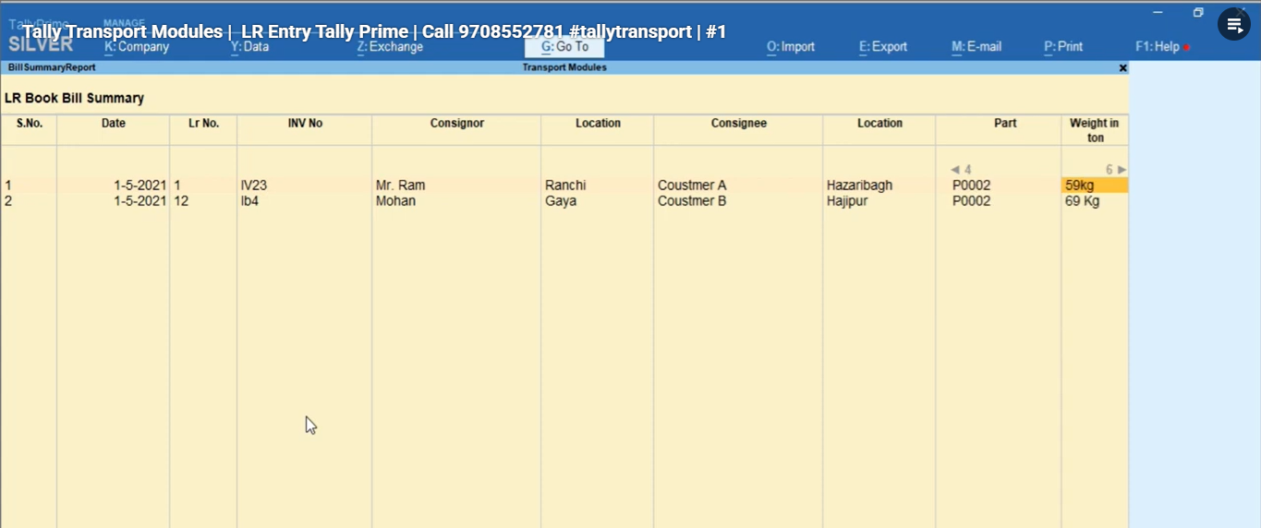Image resolution: width=1261 pixels, height=528 pixels.
Task: Click the Date column header
Action: [x=114, y=123]
